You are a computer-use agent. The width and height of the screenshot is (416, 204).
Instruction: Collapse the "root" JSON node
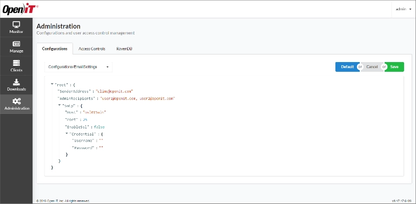pos(52,84)
